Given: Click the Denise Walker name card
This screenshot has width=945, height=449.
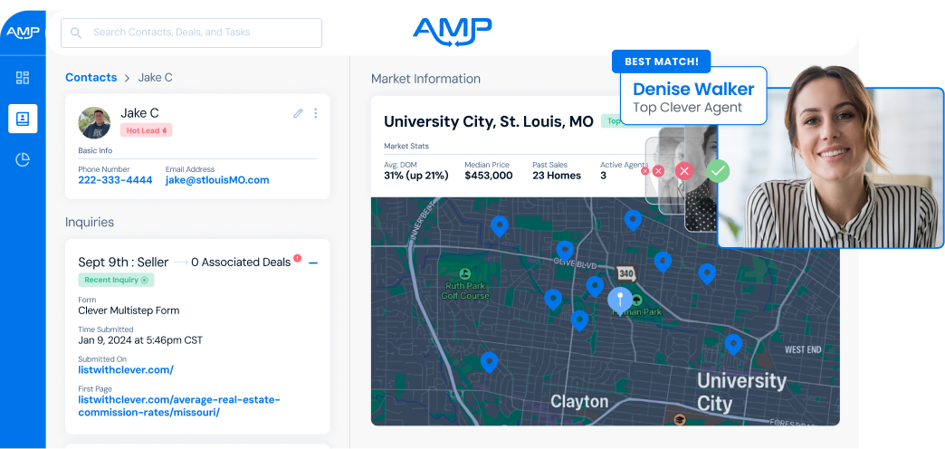Looking at the screenshot, I should pyautogui.click(x=693, y=97).
